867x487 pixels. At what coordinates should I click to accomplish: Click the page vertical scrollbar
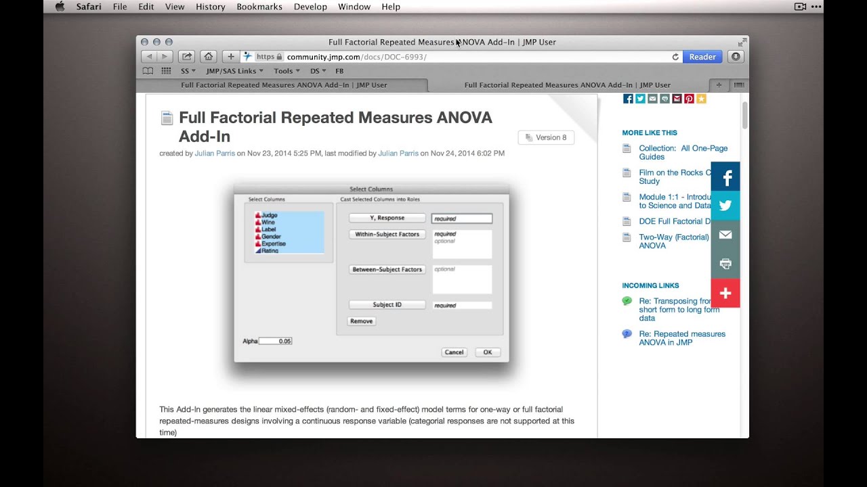tap(745, 115)
